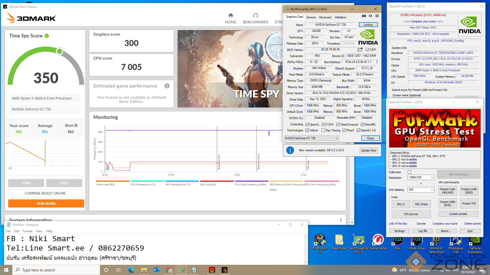Open the File menu in Notepad
The width and height of the screenshot is (490, 275).
(8, 231)
